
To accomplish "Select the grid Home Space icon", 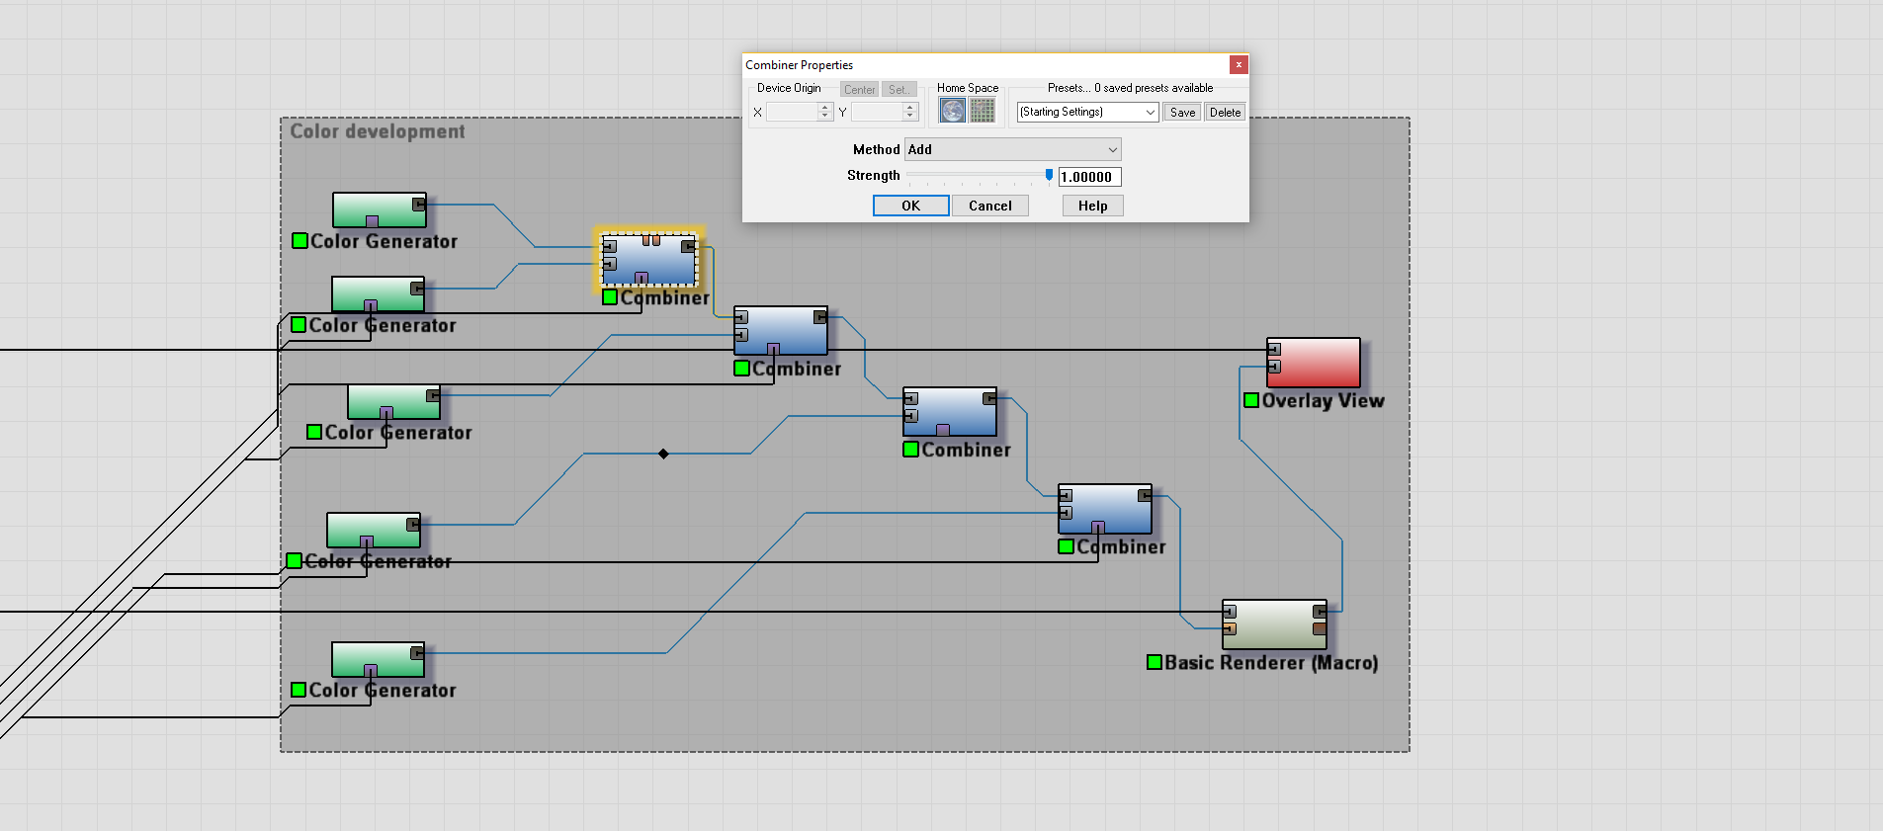I will pyautogui.click(x=982, y=111).
